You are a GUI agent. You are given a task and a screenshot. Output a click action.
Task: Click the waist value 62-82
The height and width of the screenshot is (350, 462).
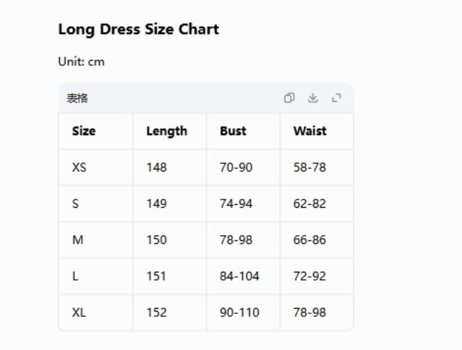pyautogui.click(x=310, y=204)
